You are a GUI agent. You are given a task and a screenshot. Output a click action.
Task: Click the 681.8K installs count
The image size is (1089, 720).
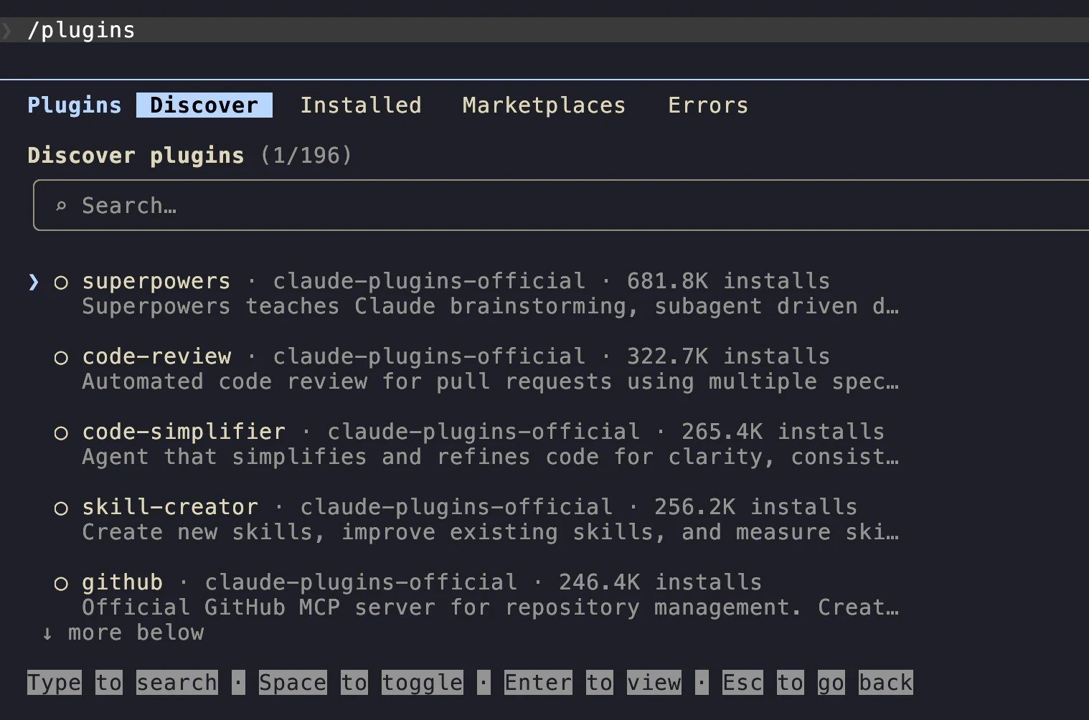pos(728,281)
